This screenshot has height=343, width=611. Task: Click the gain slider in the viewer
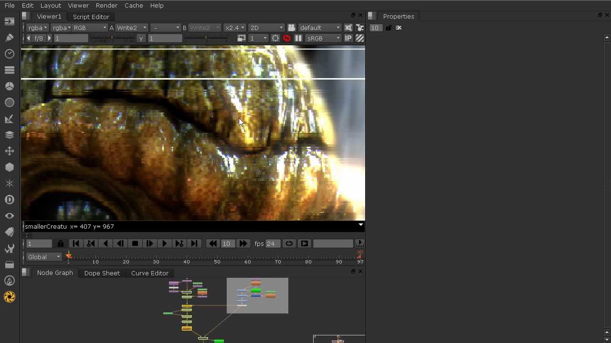coord(112,38)
